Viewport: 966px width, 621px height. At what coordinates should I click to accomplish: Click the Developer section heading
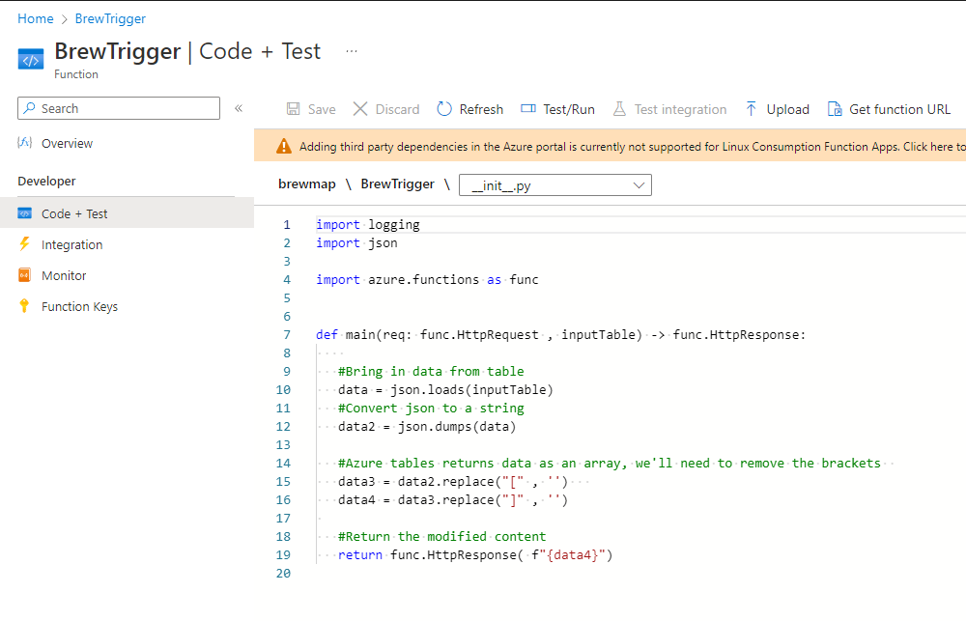pyautogui.click(x=46, y=182)
